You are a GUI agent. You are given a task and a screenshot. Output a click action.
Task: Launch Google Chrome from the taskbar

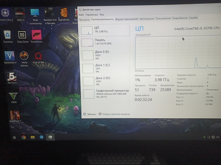pos(24,137)
